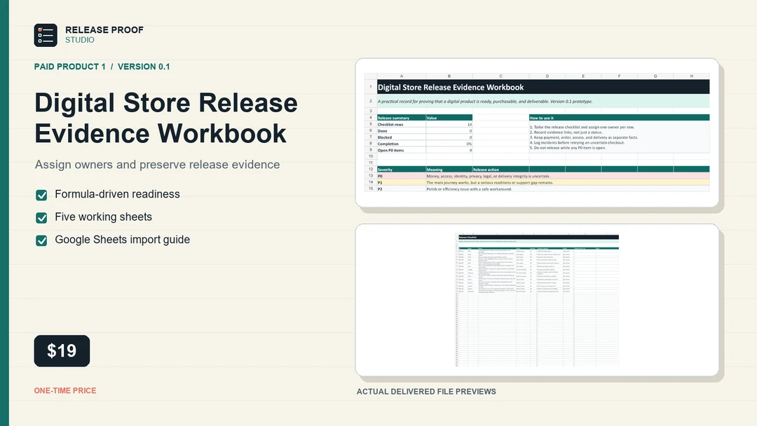The image size is (757, 426).
Task: Click the 'Five working sheets' text
Action: pos(103,217)
